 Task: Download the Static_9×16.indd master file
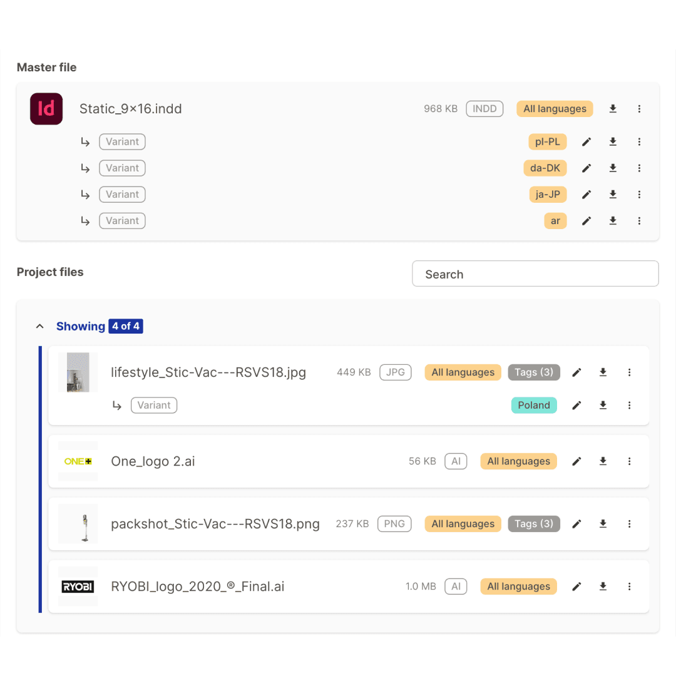(613, 108)
